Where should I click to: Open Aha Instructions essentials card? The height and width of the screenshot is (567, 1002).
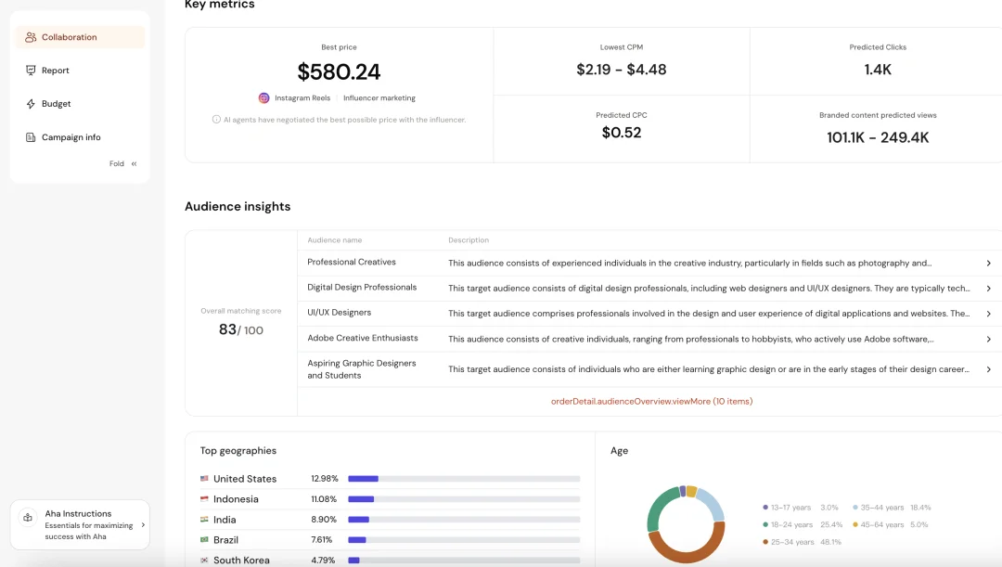80,524
